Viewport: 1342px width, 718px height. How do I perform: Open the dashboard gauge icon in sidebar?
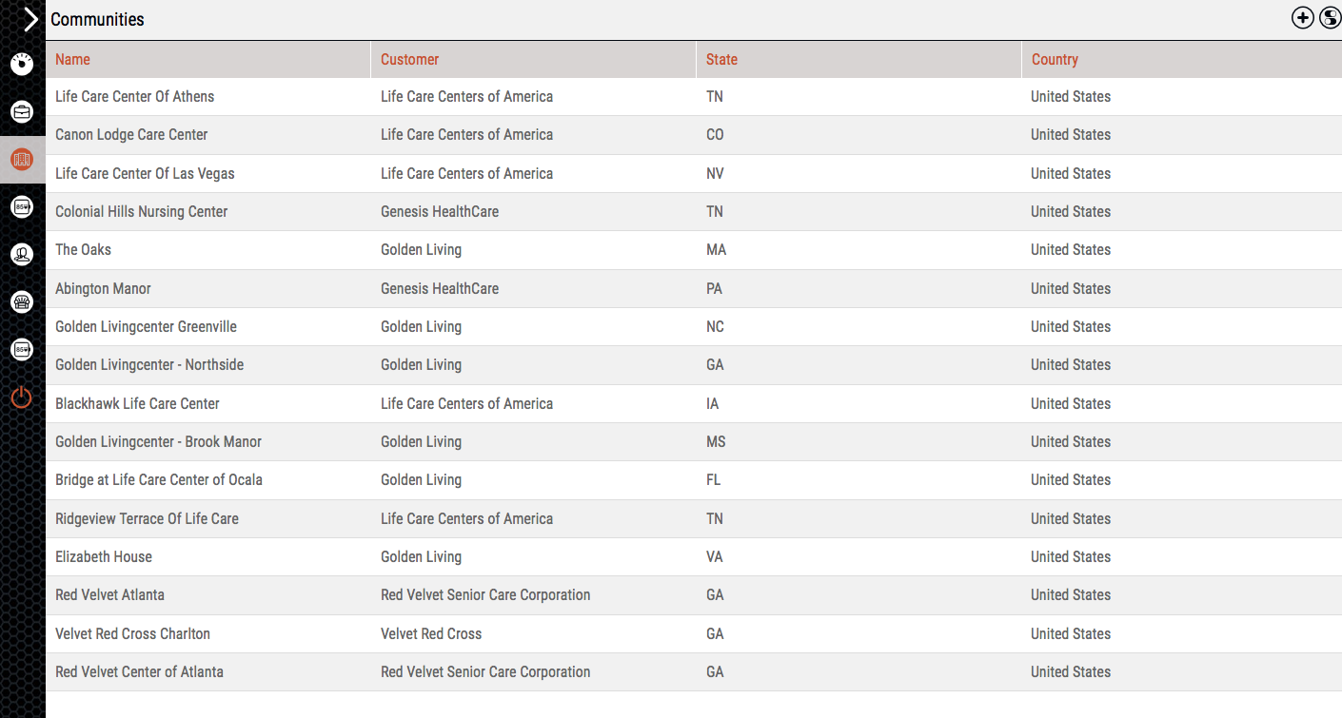pyautogui.click(x=22, y=64)
